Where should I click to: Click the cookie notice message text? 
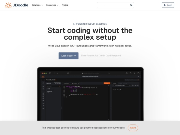[x=84, y=128]
